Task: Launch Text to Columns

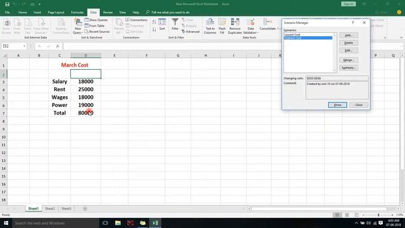Action: click(x=210, y=26)
